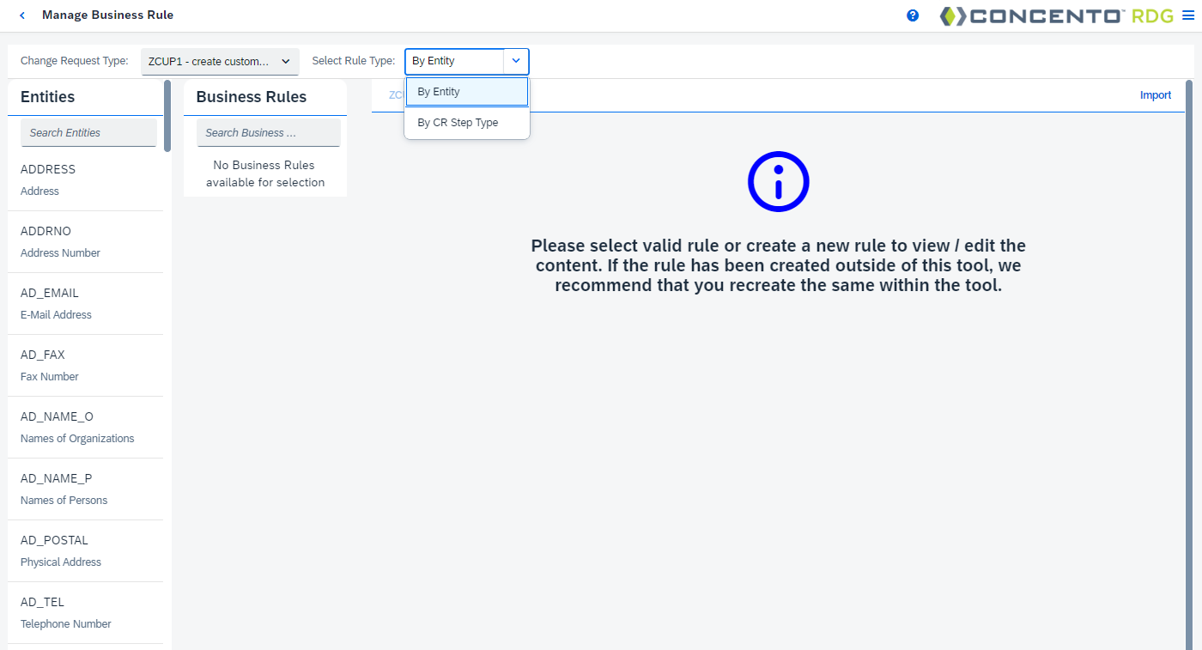Click the Concento RDG logo
This screenshot has width=1202, height=650.
click(1056, 15)
